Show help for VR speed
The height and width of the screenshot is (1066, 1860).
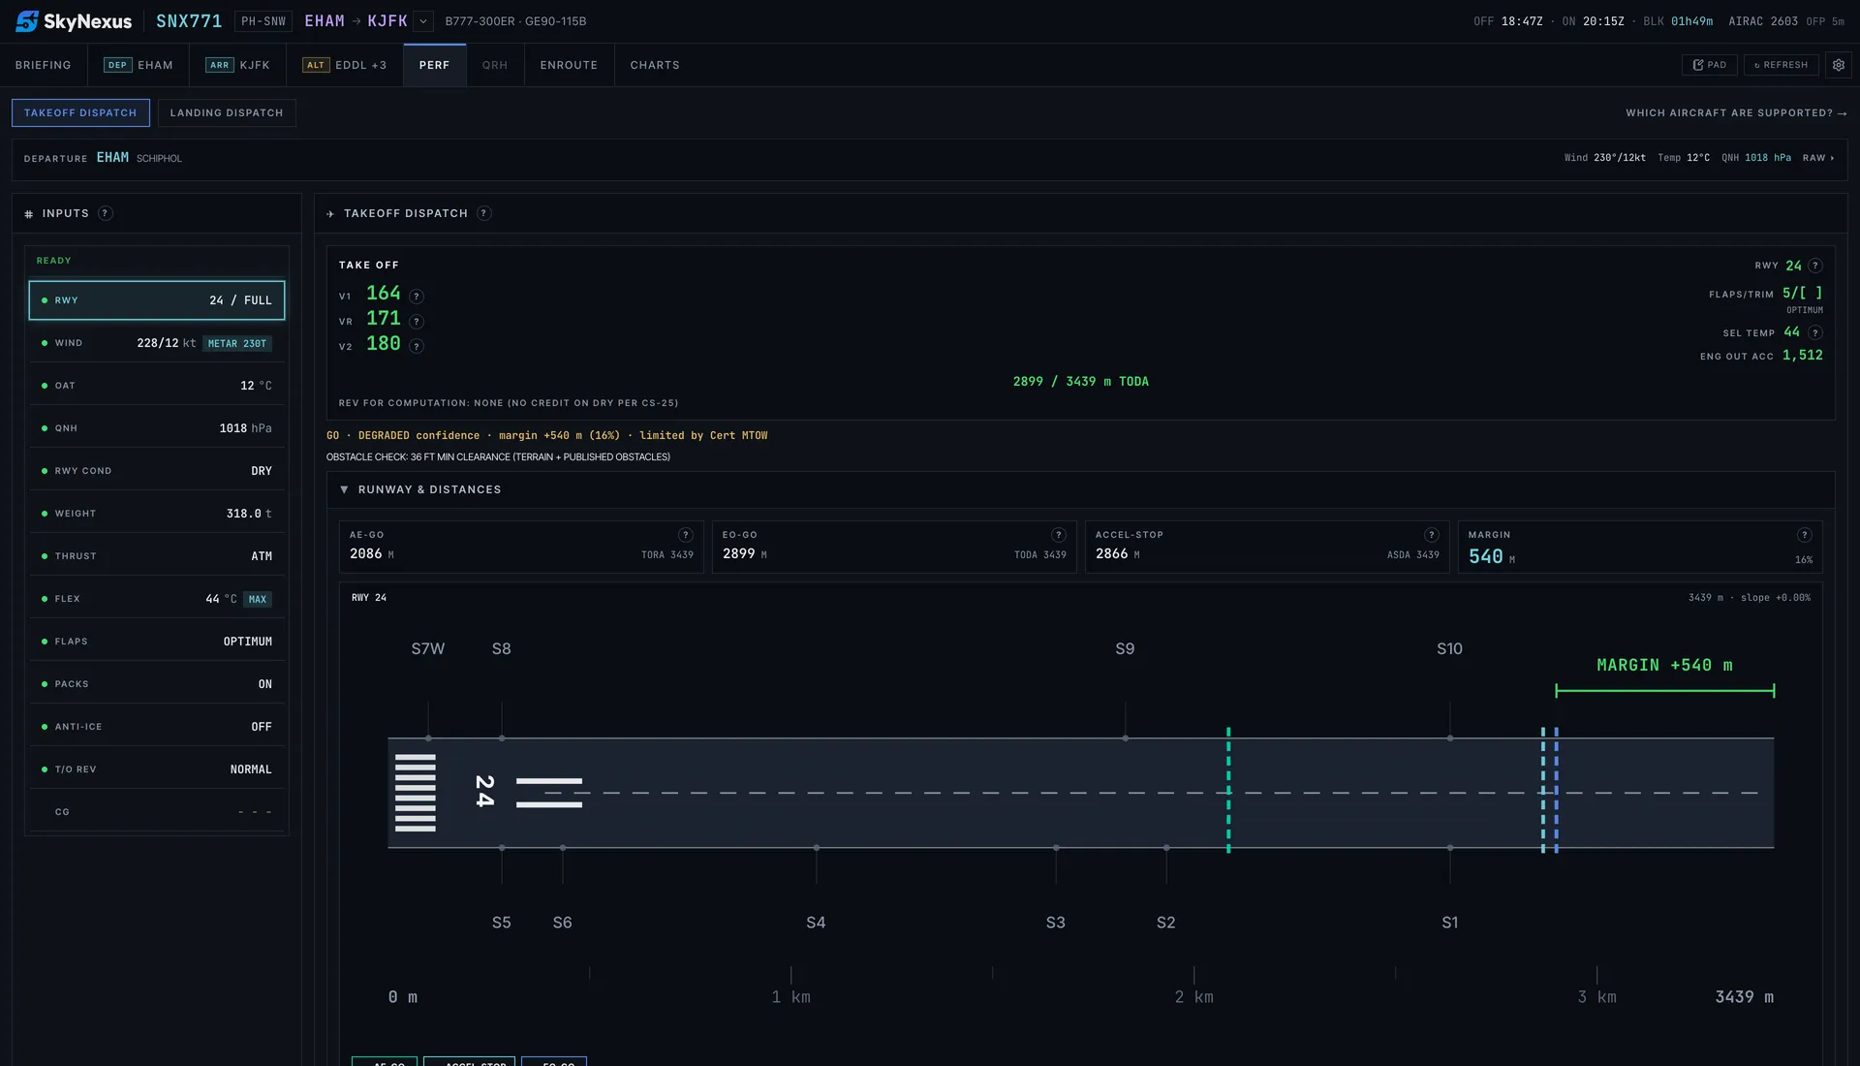click(x=417, y=322)
